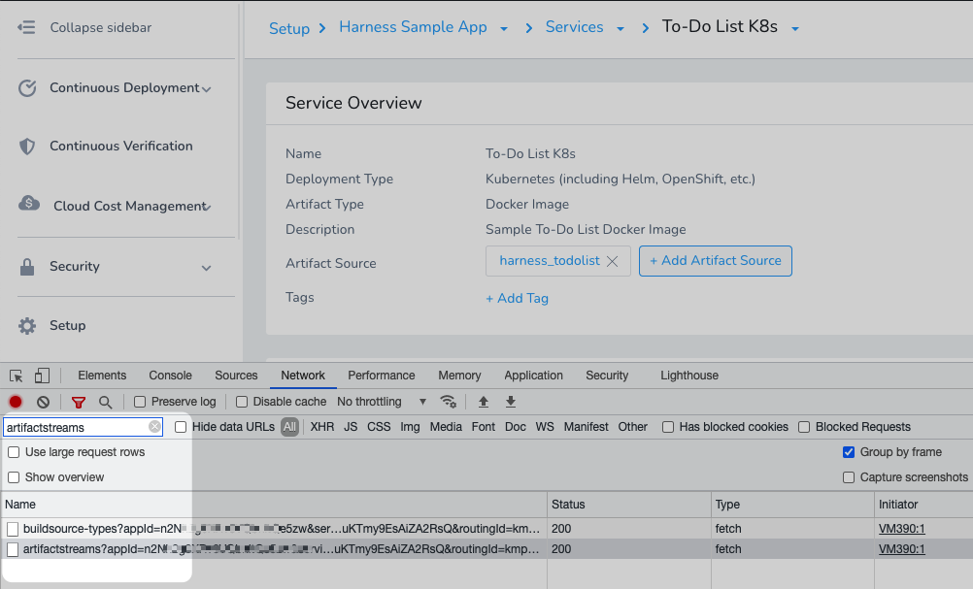Viewport: 973px width, 589px height.
Task: Enable Preserve log checkbox
Action: pyautogui.click(x=140, y=402)
